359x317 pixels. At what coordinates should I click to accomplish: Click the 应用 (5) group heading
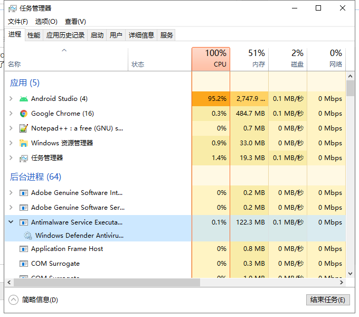[x=25, y=83]
